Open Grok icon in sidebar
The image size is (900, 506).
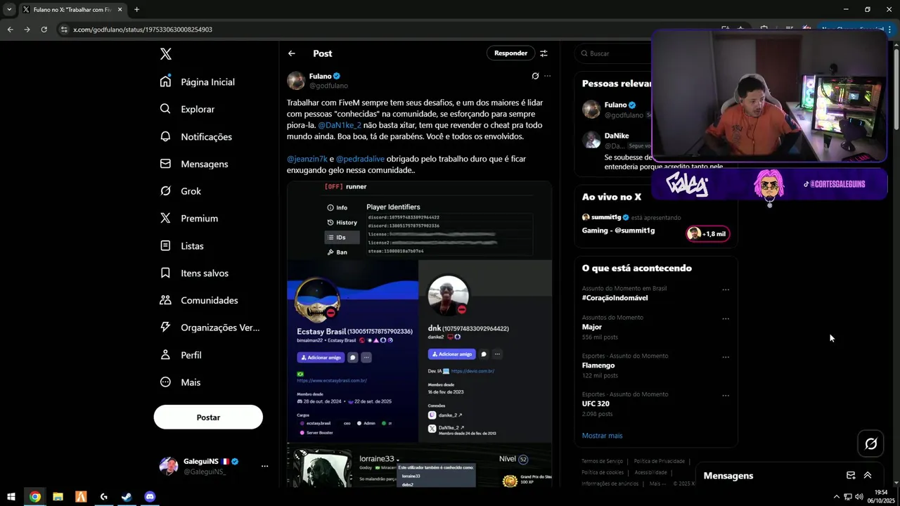(165, 191)
